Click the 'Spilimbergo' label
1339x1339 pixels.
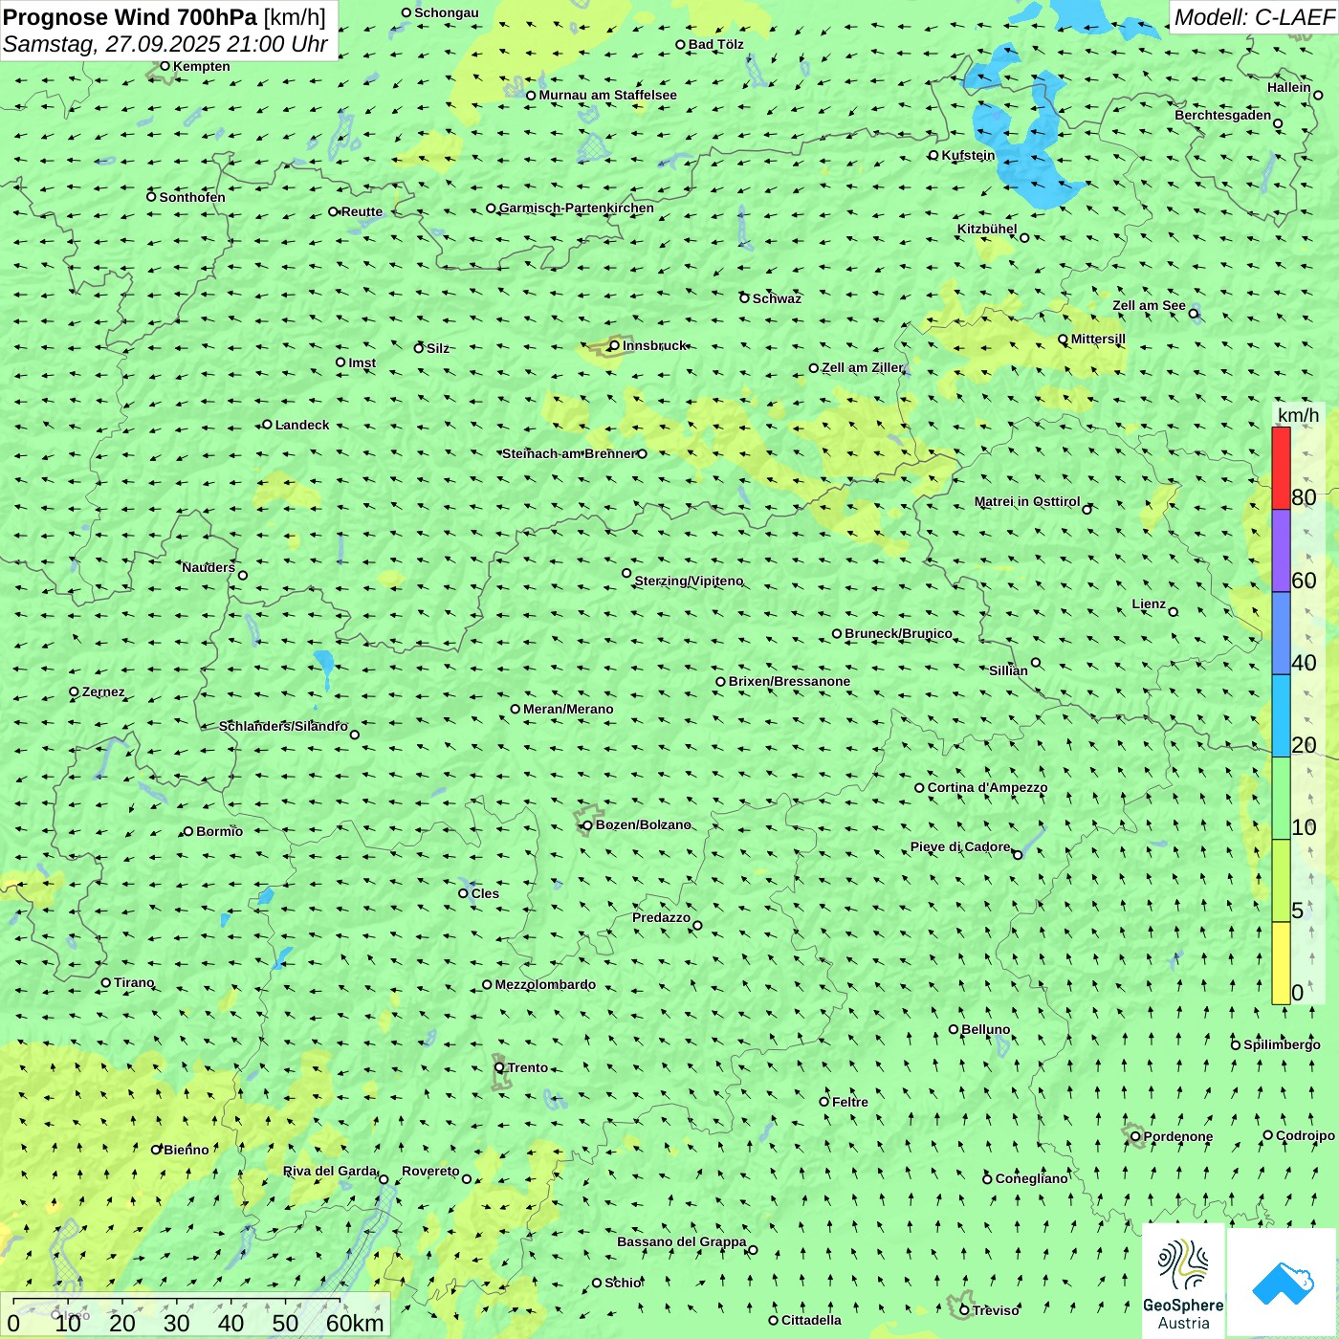(1282, 1044)
